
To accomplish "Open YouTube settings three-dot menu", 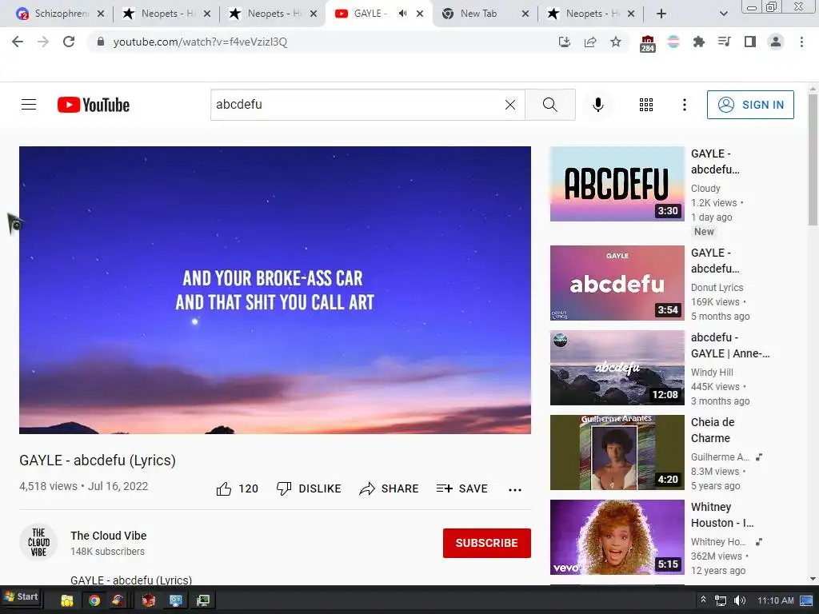I will click(x=685, y=105).
